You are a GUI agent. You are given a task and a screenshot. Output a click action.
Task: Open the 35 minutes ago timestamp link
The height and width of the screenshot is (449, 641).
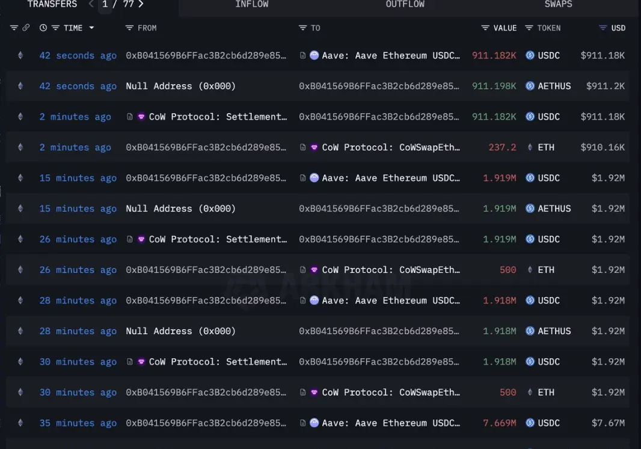pos(78,423)
